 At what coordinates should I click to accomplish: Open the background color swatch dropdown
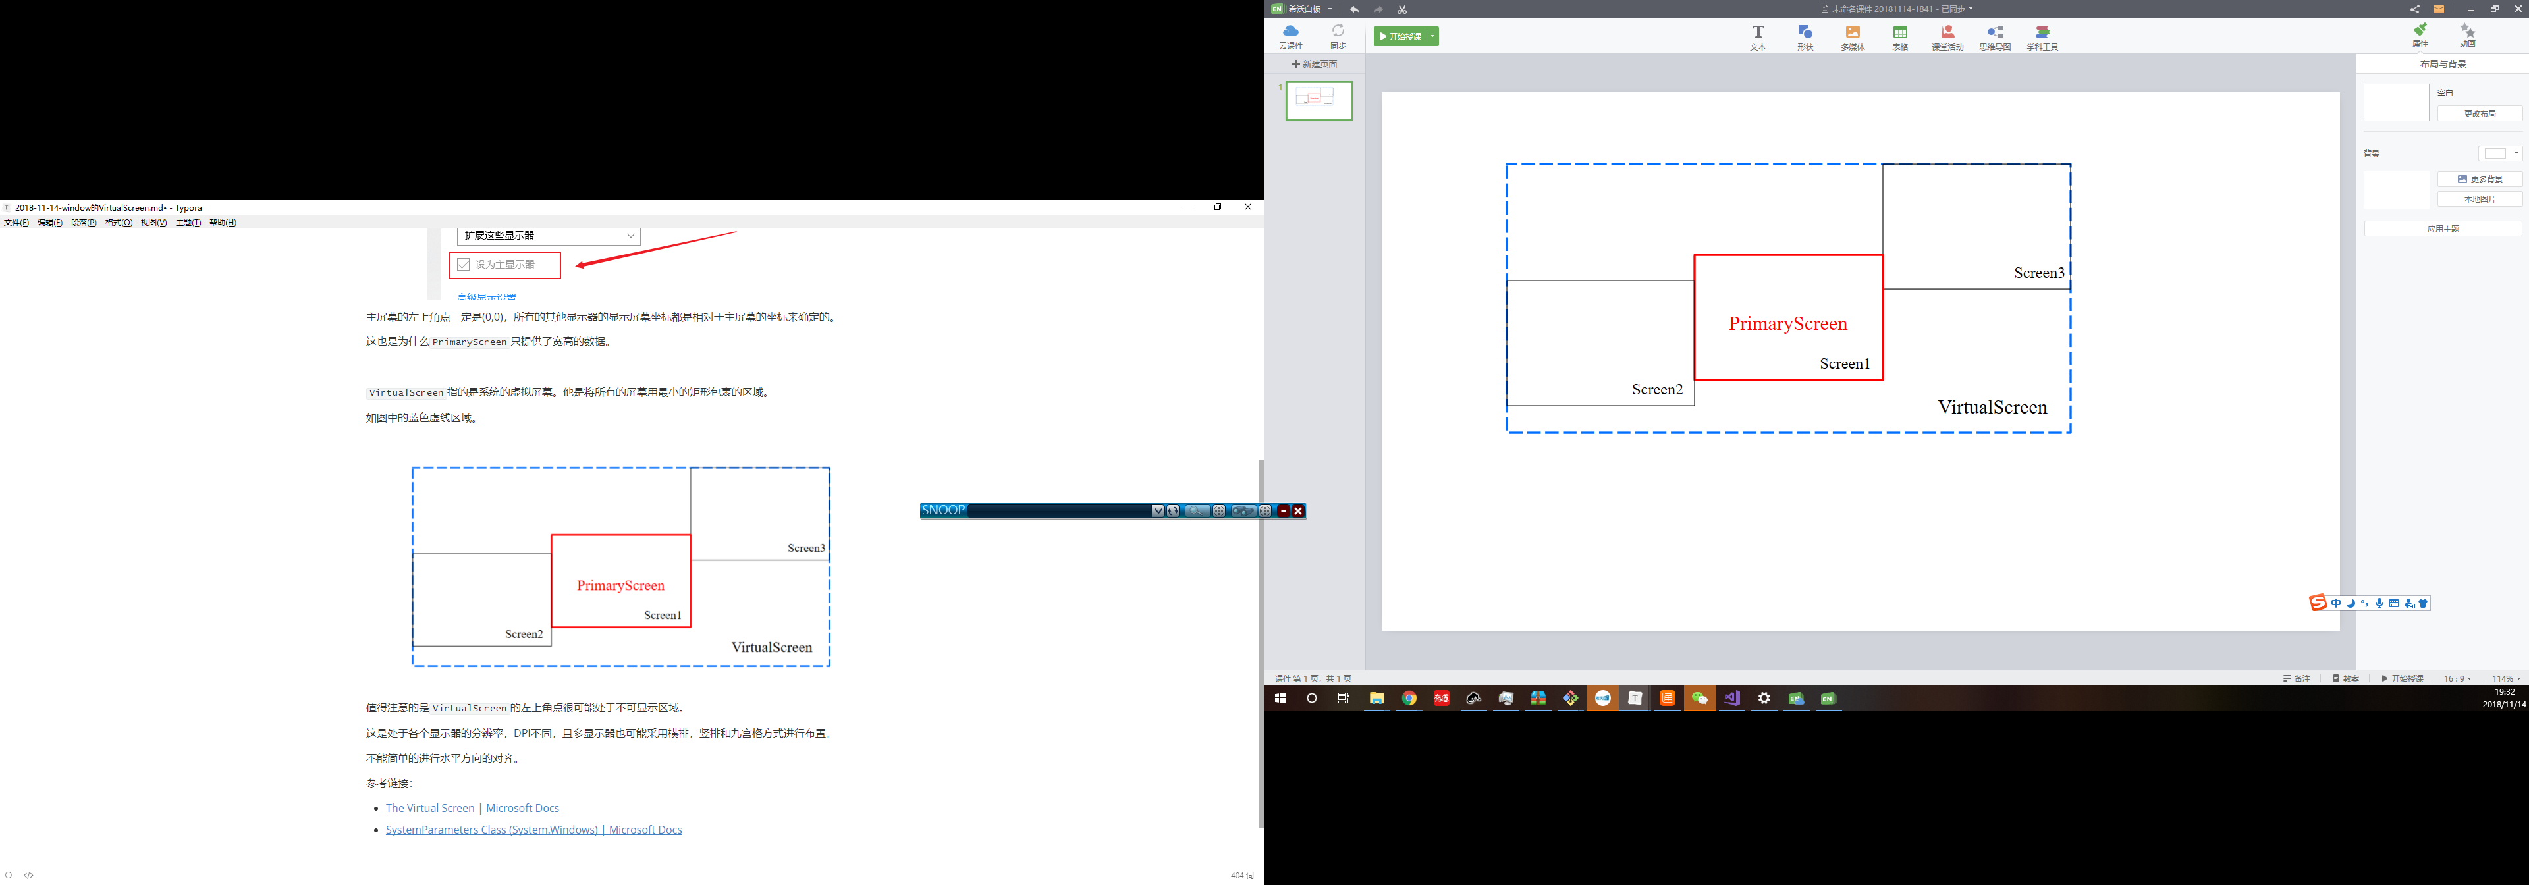pyautogui.click(x=2499, y=154)
